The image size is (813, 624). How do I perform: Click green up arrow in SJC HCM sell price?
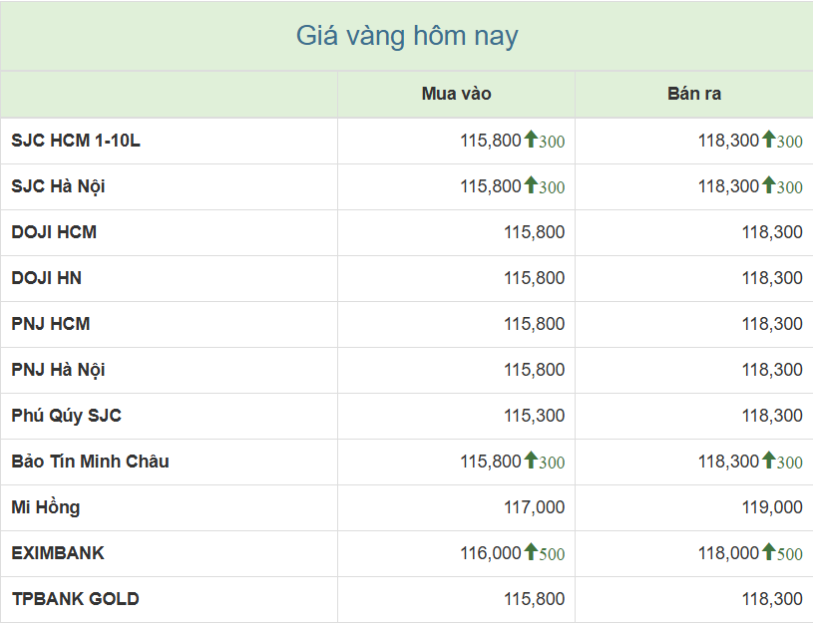[x=769, y=141]
